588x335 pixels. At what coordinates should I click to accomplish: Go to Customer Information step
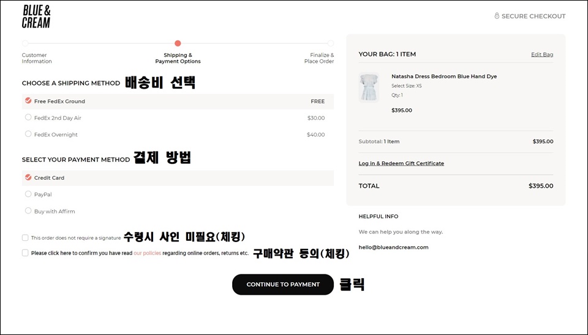(37, 58)
